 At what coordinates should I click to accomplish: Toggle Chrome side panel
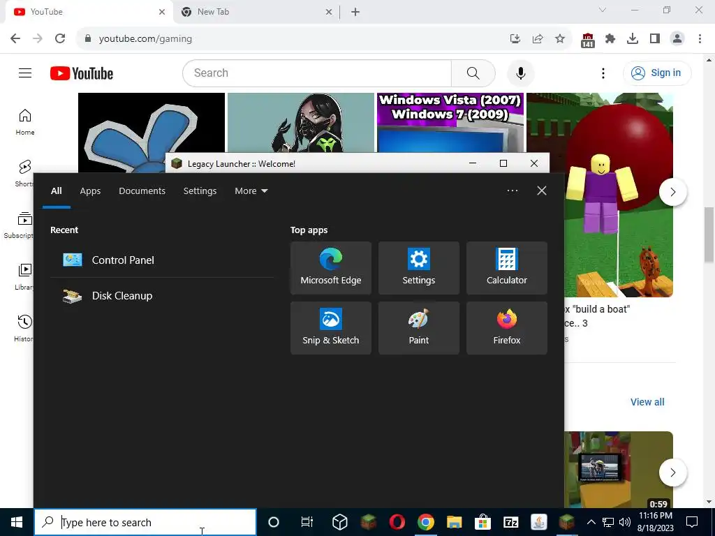[655, 38]
